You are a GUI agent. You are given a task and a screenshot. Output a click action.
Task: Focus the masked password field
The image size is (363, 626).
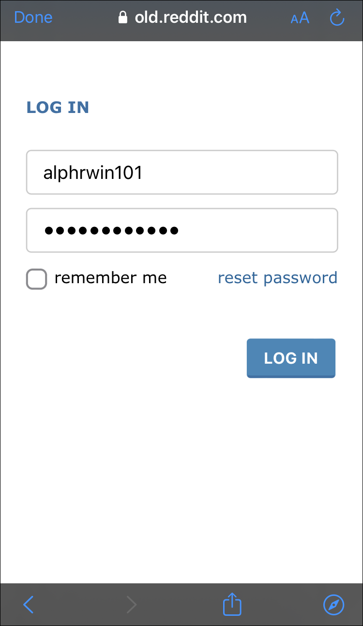click(x=182, y=230)
